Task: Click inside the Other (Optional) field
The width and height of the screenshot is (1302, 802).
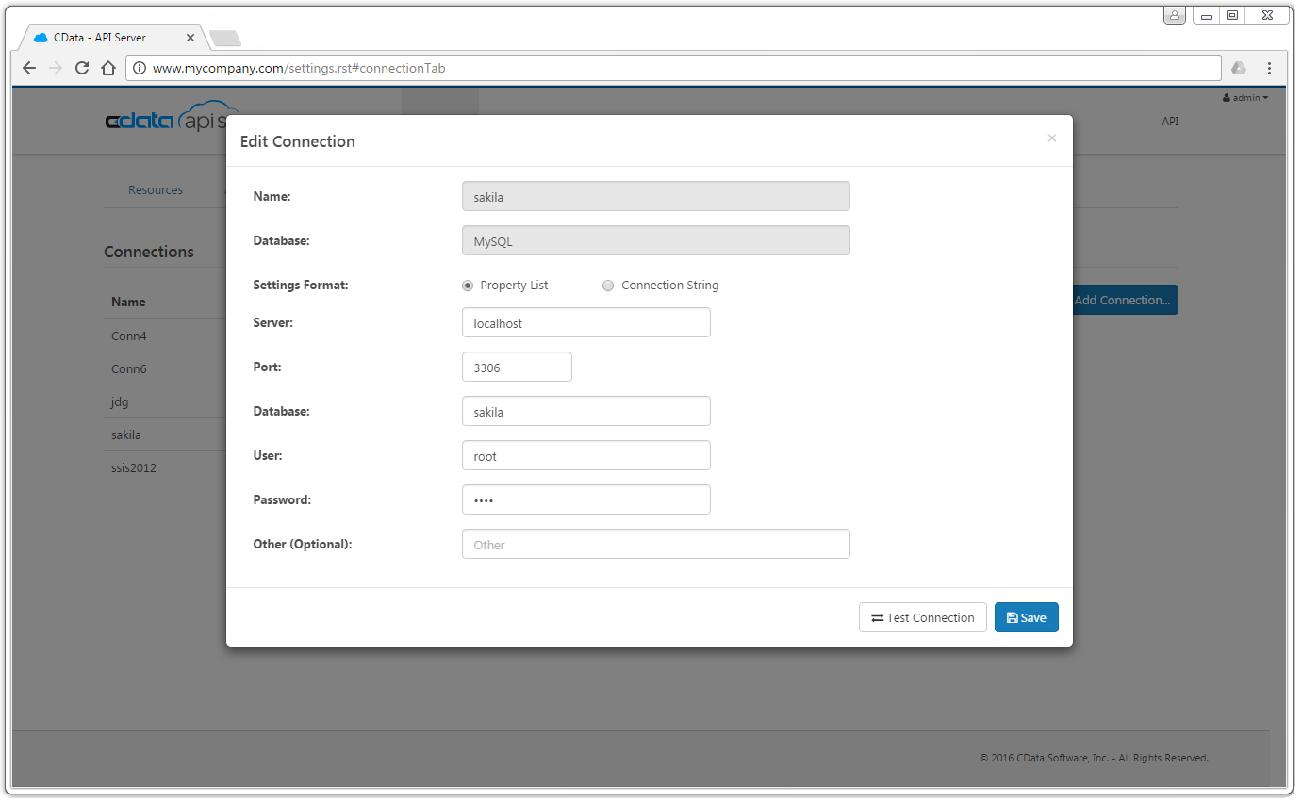Action: click(655, 544)
